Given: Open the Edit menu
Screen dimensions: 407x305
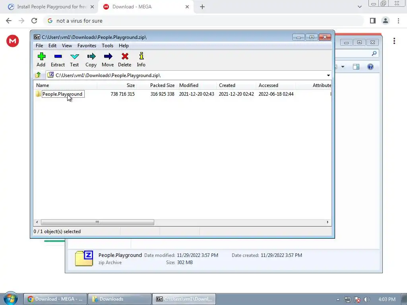Looking at the screenshot, I should coord(52,46).
